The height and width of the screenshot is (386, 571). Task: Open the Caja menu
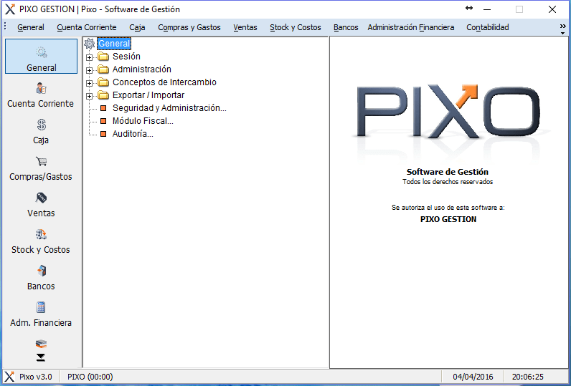[x=137, y=27]
